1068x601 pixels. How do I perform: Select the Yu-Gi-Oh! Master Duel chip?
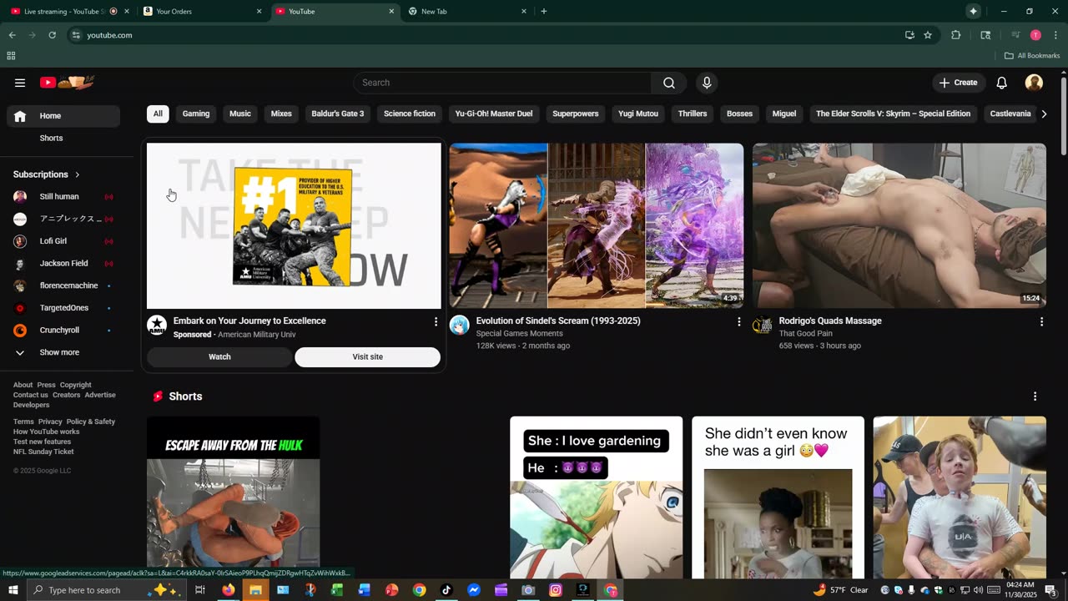494,114
